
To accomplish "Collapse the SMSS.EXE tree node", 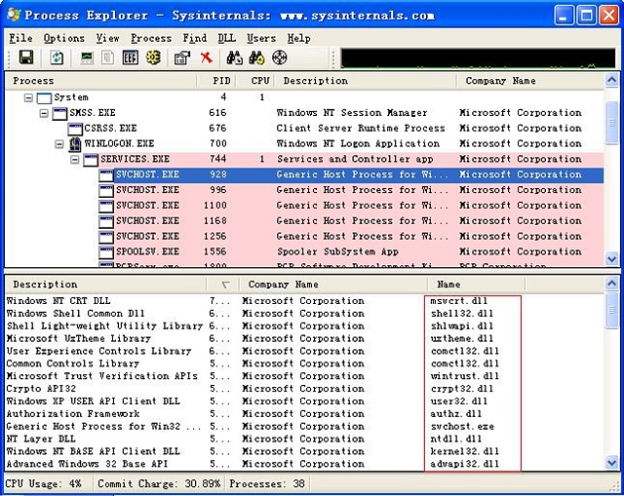I will [x=44, y=113].
